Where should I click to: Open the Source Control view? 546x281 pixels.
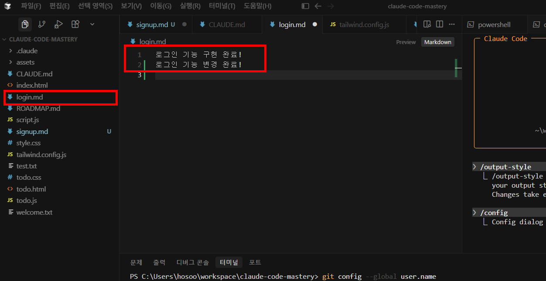[42, 24]
